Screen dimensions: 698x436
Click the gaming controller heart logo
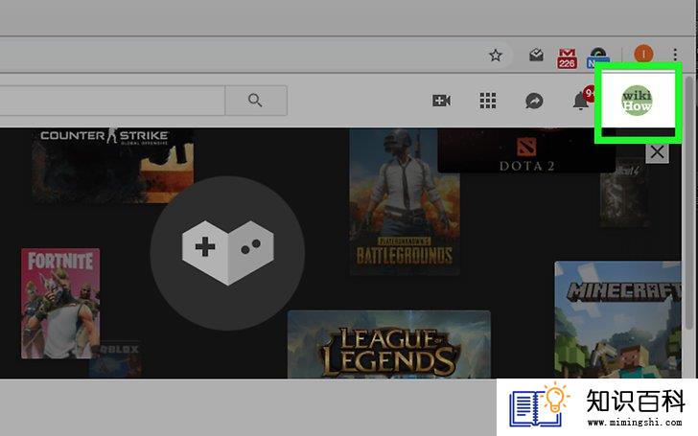[227, 253]
